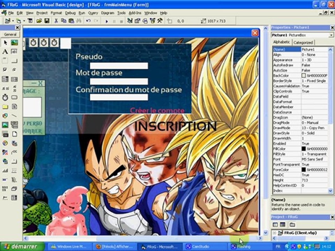
Task: Open the File menu
Action: tap(11, 13)
